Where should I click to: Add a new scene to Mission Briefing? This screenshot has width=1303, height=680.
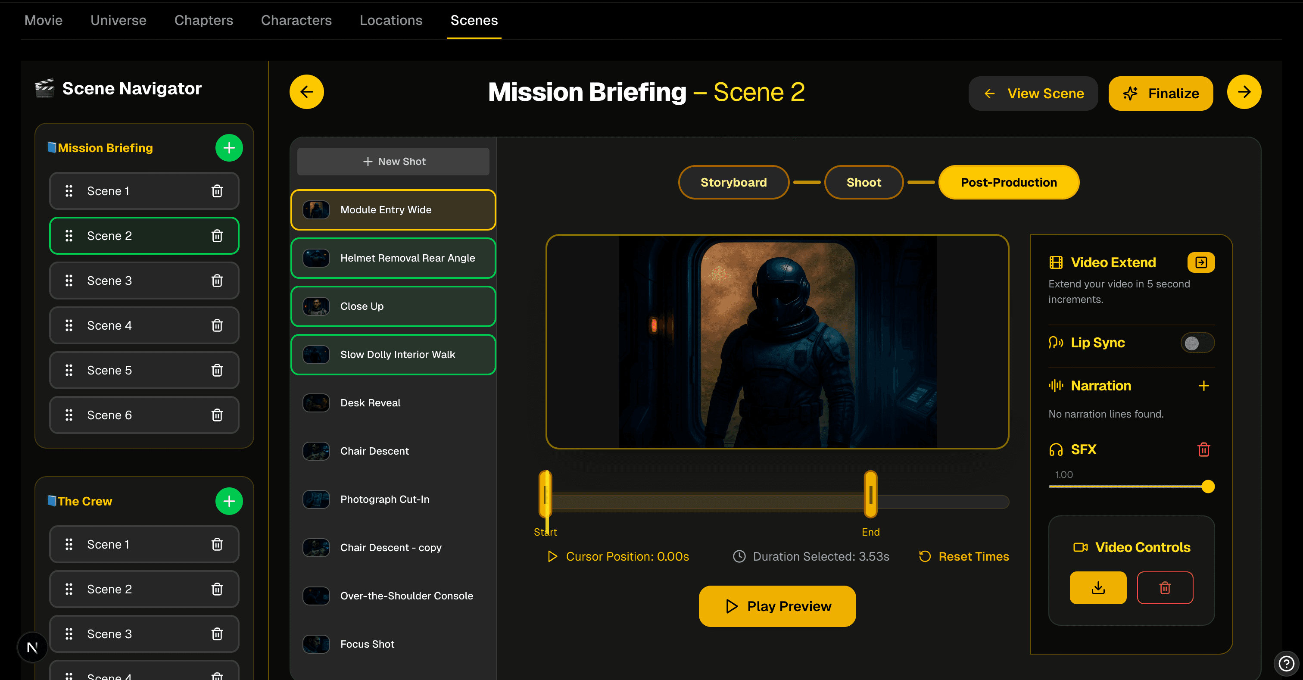click(229, 148)
